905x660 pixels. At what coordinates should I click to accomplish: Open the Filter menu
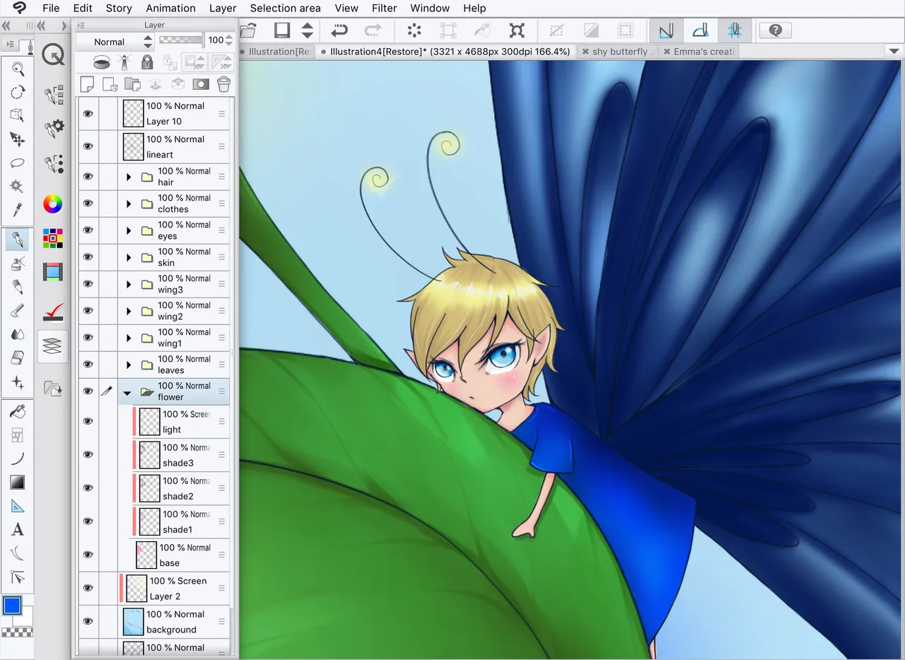click(x=385, y=8)
